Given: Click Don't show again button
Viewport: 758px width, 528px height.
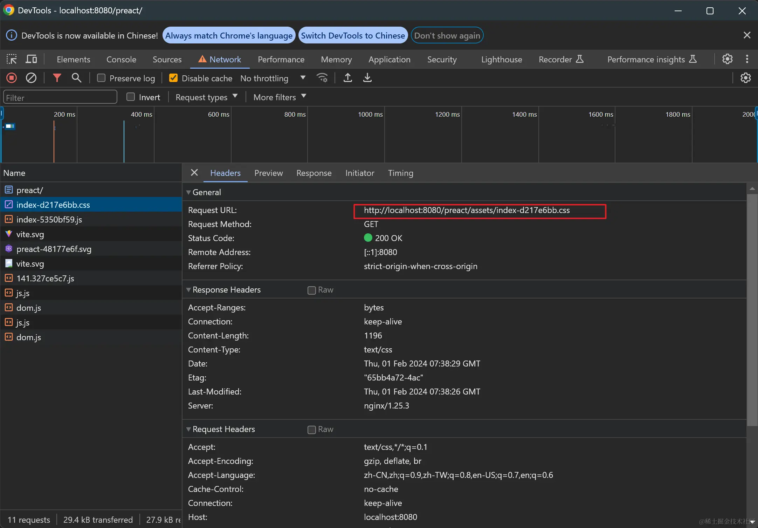Looking at the screenshot, I should pyautogui.click(x=447, y=35).
